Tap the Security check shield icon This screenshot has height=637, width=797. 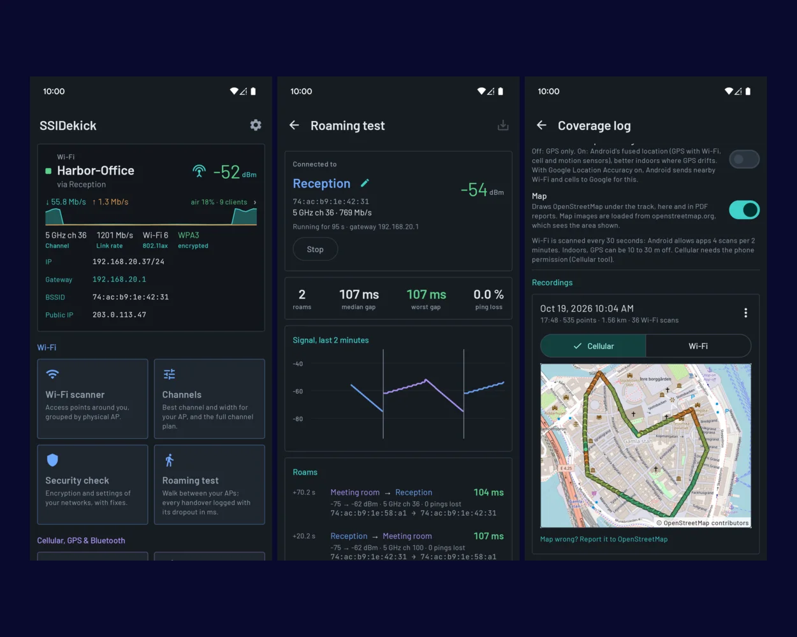pos(52,460)
